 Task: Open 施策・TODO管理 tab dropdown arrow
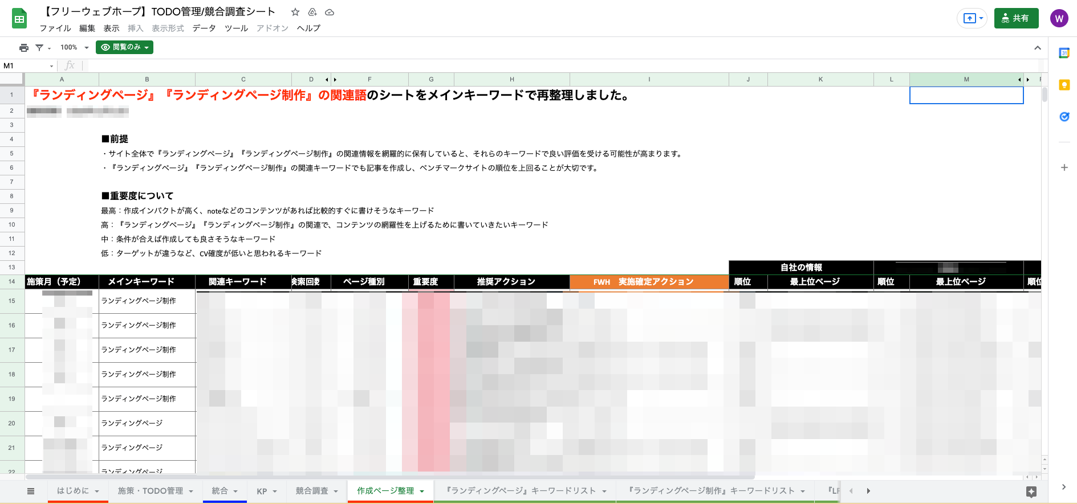(x=191, y=491)
